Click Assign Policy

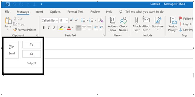point(173,24)
